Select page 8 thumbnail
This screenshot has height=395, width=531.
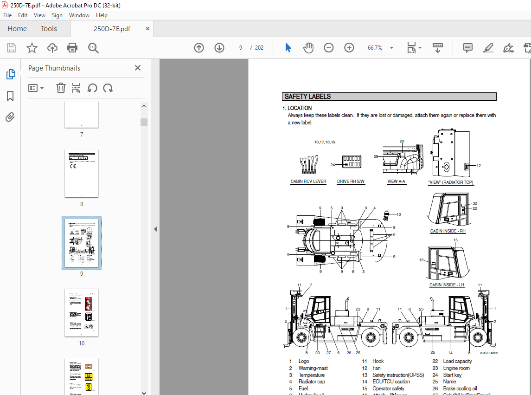[x=82, y=174]
